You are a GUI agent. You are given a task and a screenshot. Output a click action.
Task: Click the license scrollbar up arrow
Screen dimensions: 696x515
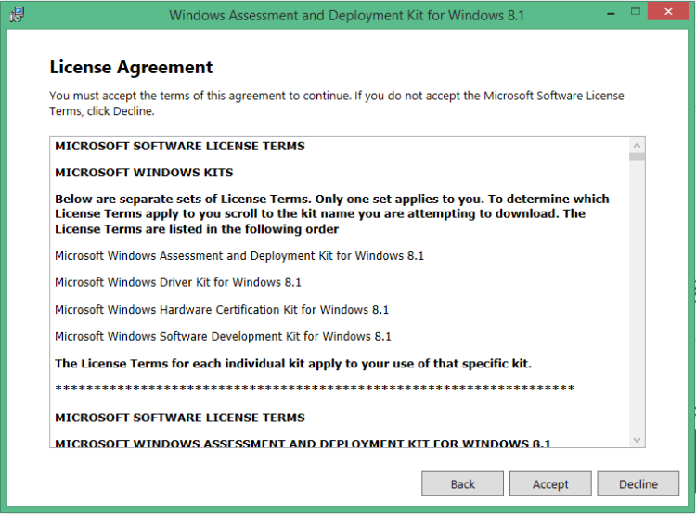tap(637, 147)
